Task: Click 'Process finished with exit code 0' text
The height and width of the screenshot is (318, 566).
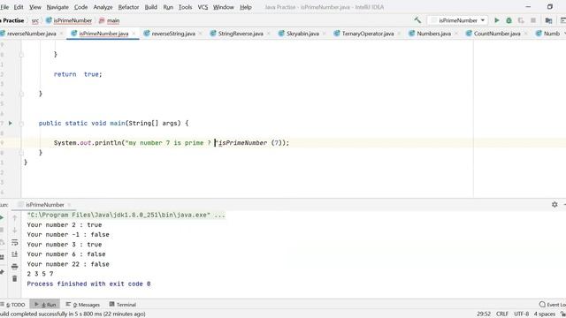Action: (x=88, y=284)
